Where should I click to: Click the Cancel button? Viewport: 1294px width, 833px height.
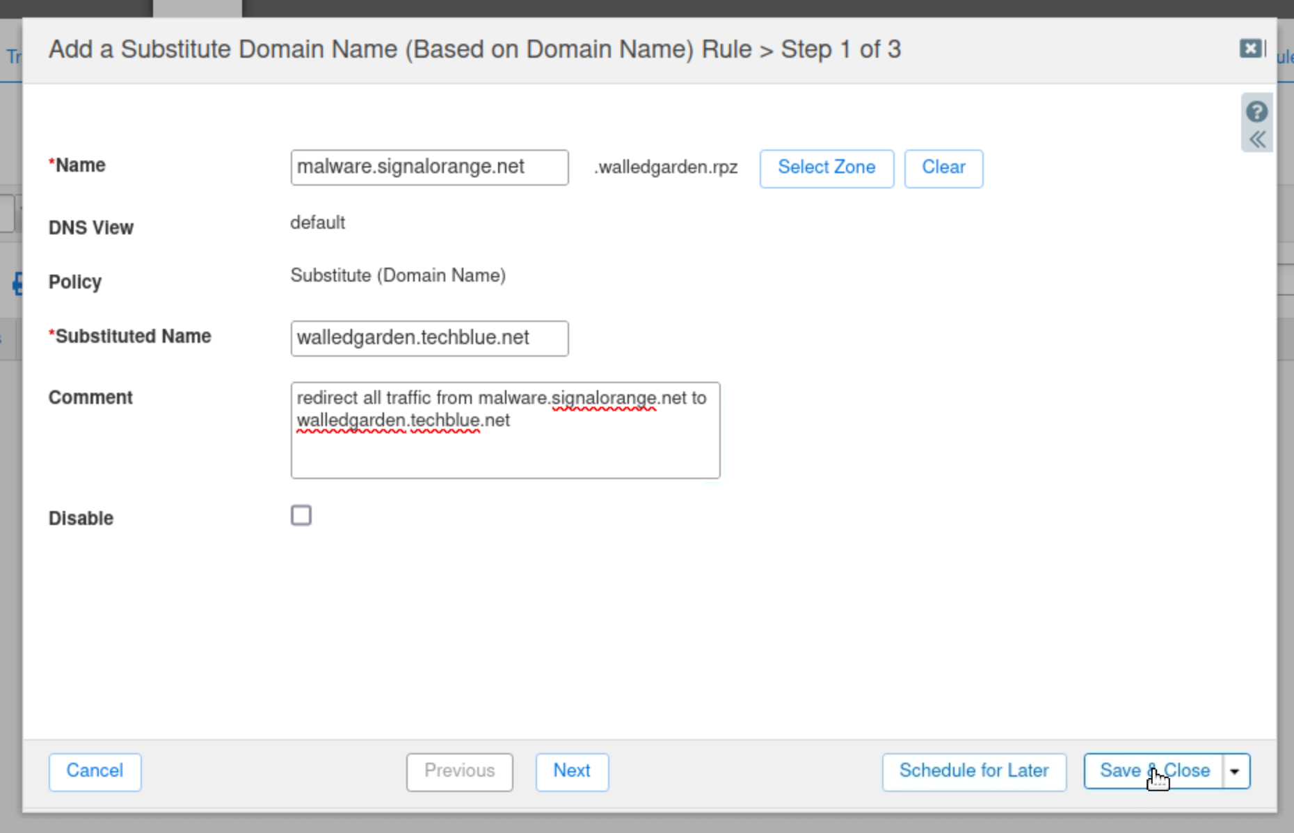point(95,771)
